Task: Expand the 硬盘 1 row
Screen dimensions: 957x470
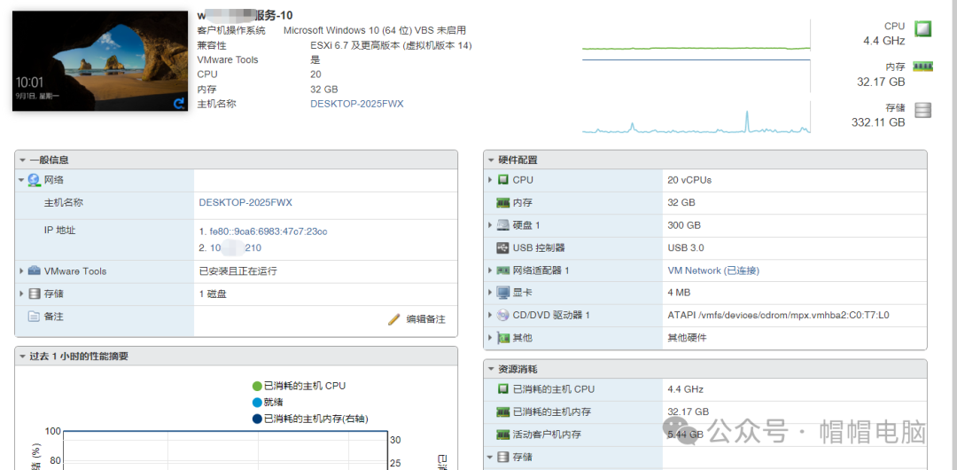Action: pyautogui.click(x=490, y=225)
